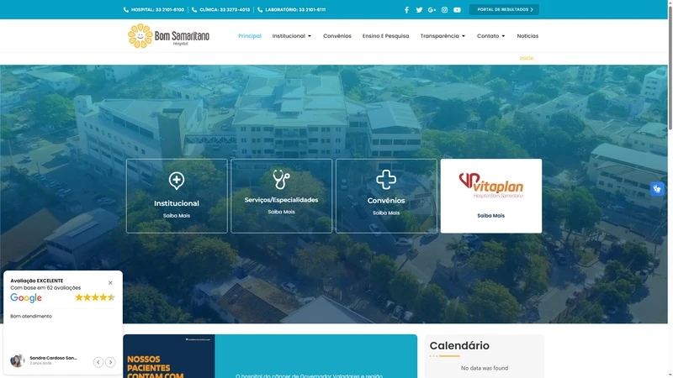Open the hospital's Facebook page icon
Image resolution: width=673 pixels, height=378 pixels.
click(x=406, y=10)
